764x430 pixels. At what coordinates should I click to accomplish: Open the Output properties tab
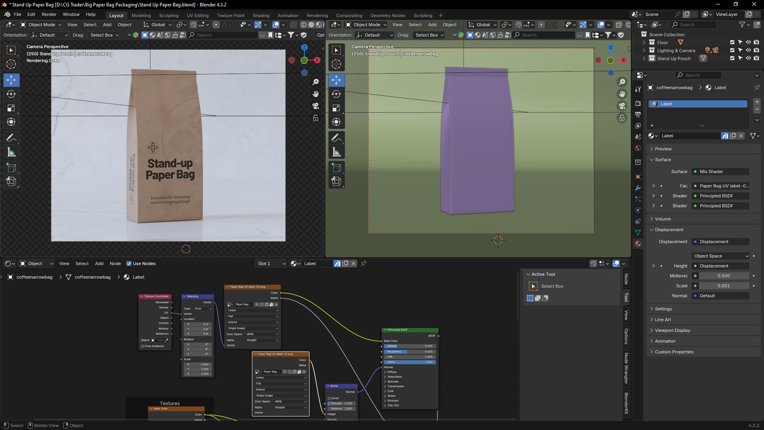click(x=638, y=114)
